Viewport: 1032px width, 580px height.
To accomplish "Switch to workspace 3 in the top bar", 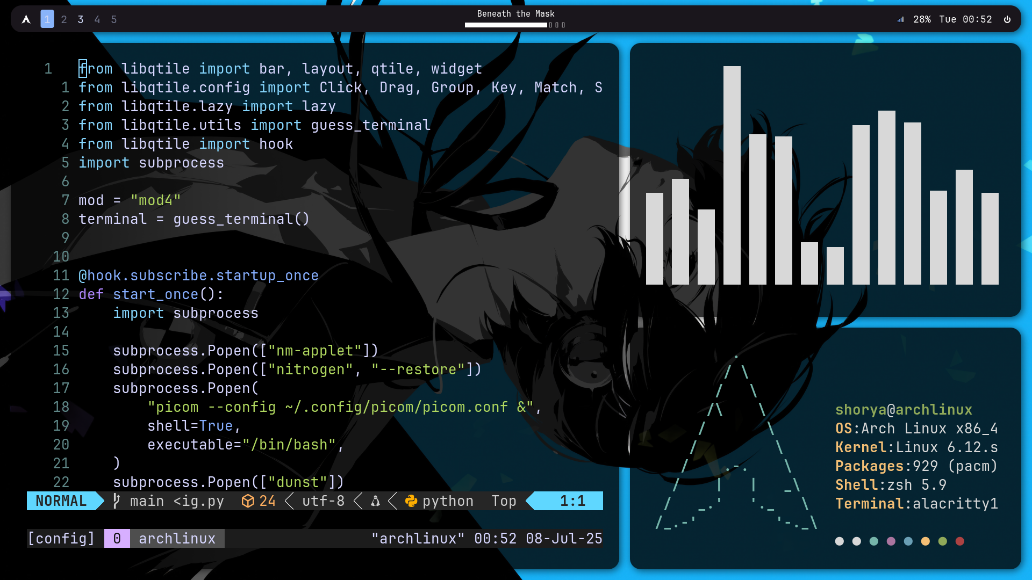I will coord(81,19).
